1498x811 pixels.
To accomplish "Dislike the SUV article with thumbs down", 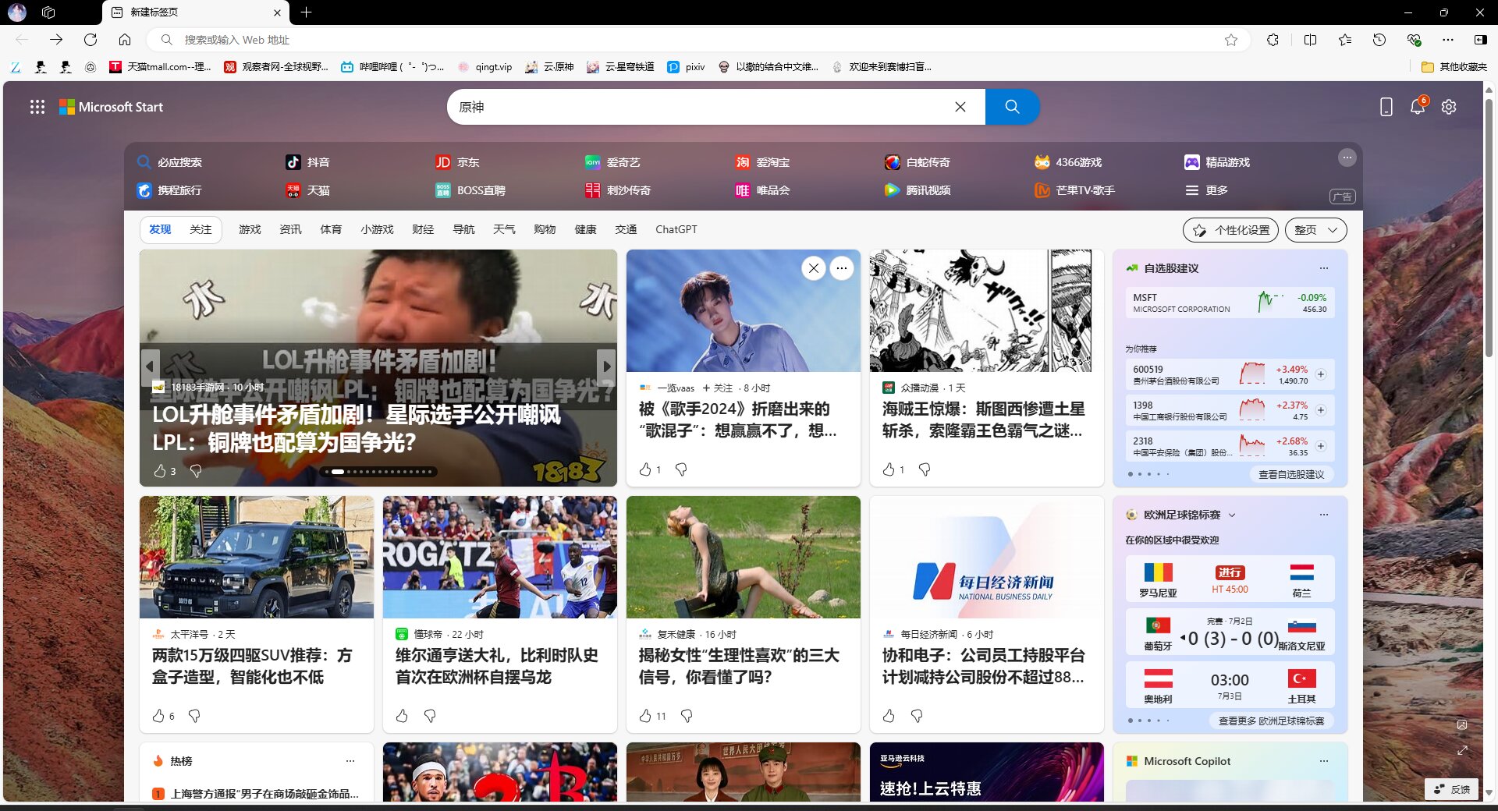I will [x=193, y=716].
